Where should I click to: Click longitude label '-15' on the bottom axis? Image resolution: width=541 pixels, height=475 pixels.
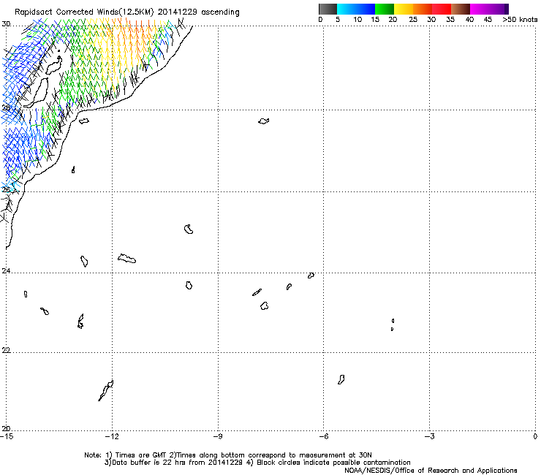(x=7, y=437)
